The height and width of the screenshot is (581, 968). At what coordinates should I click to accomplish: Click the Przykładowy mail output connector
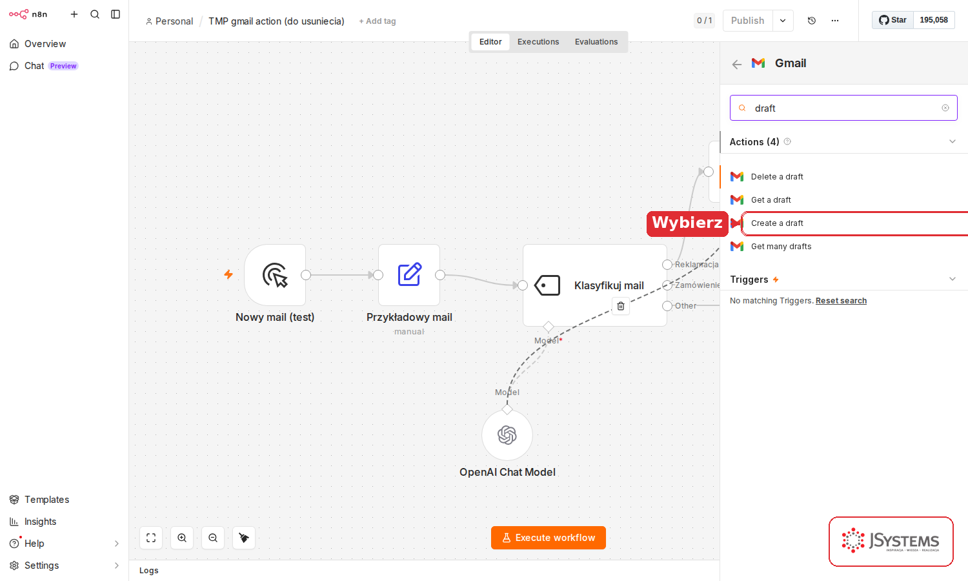click(x=440, y=275)
